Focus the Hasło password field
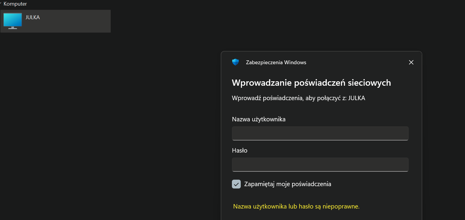 point(320,165)
